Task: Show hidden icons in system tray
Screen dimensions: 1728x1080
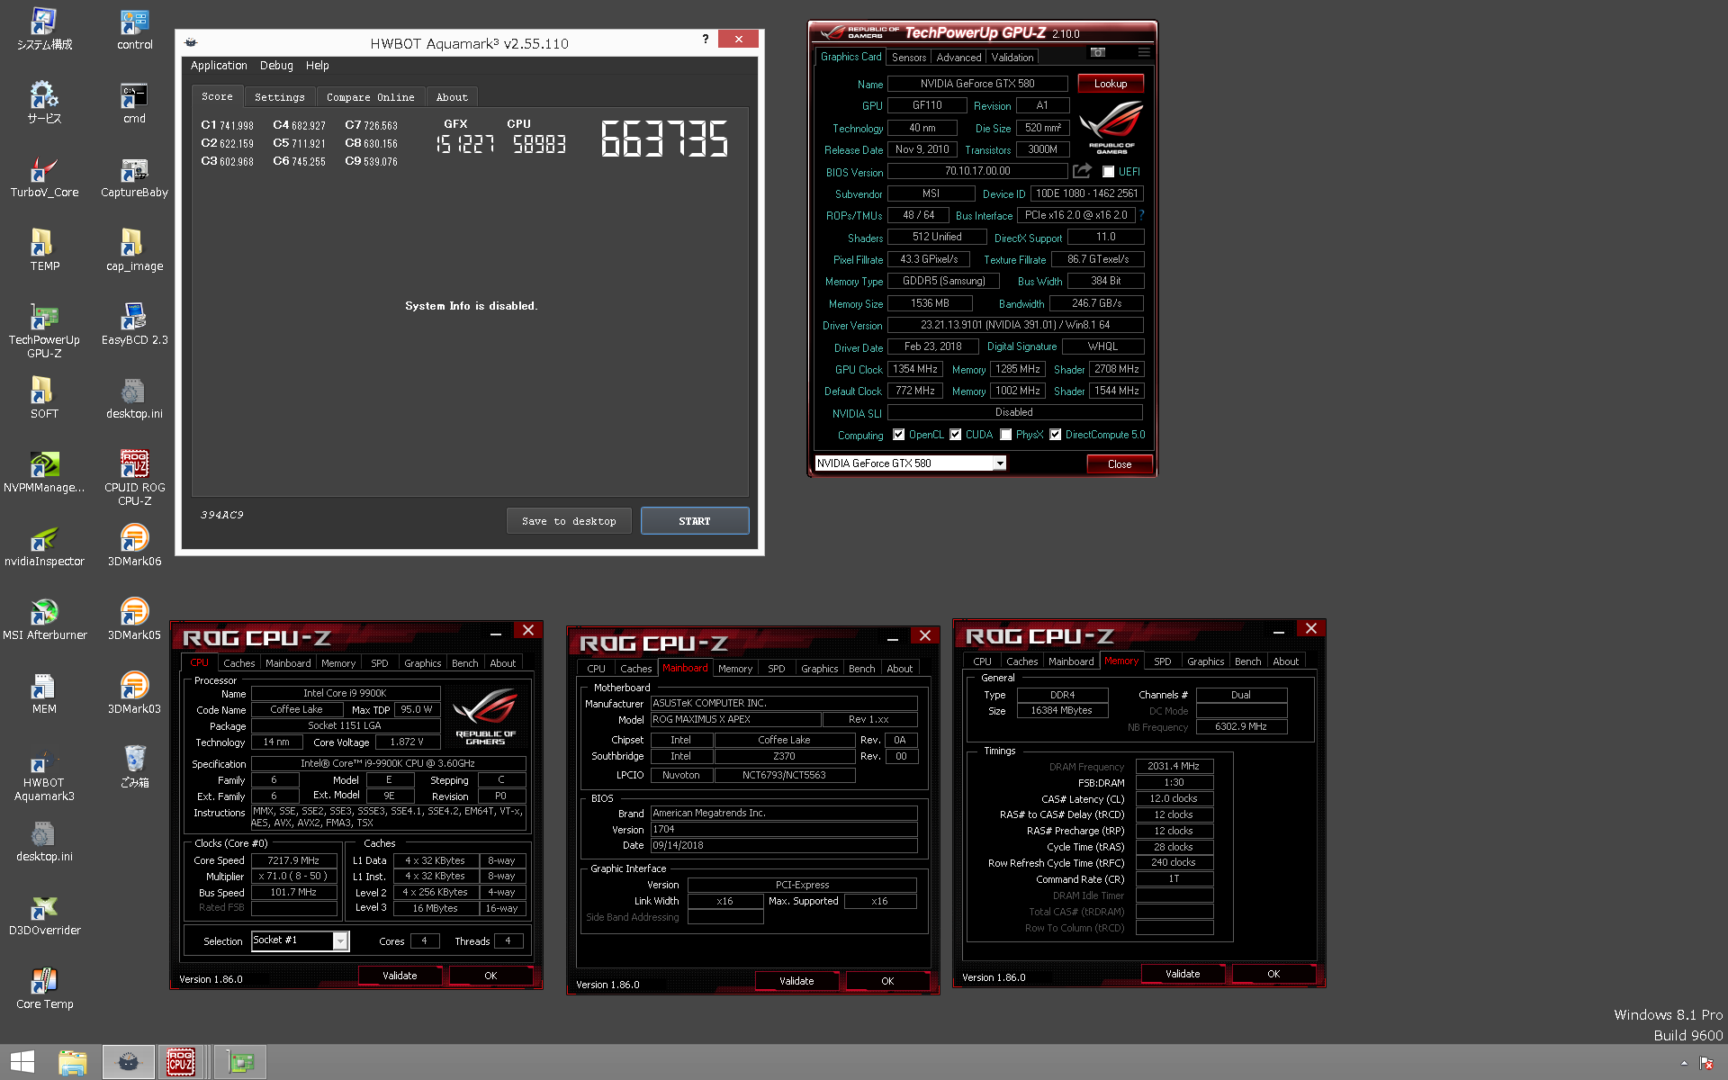Action: coord(1684,1063)
